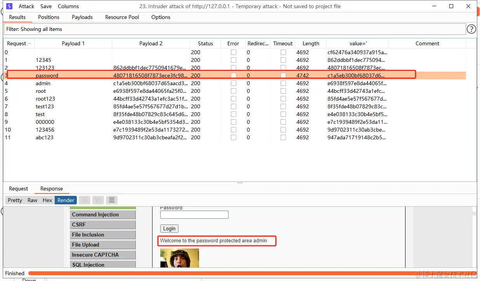Switch response view to Raw
The width and height of the screenshot is (480, 281).
click(x=33, y=200)
